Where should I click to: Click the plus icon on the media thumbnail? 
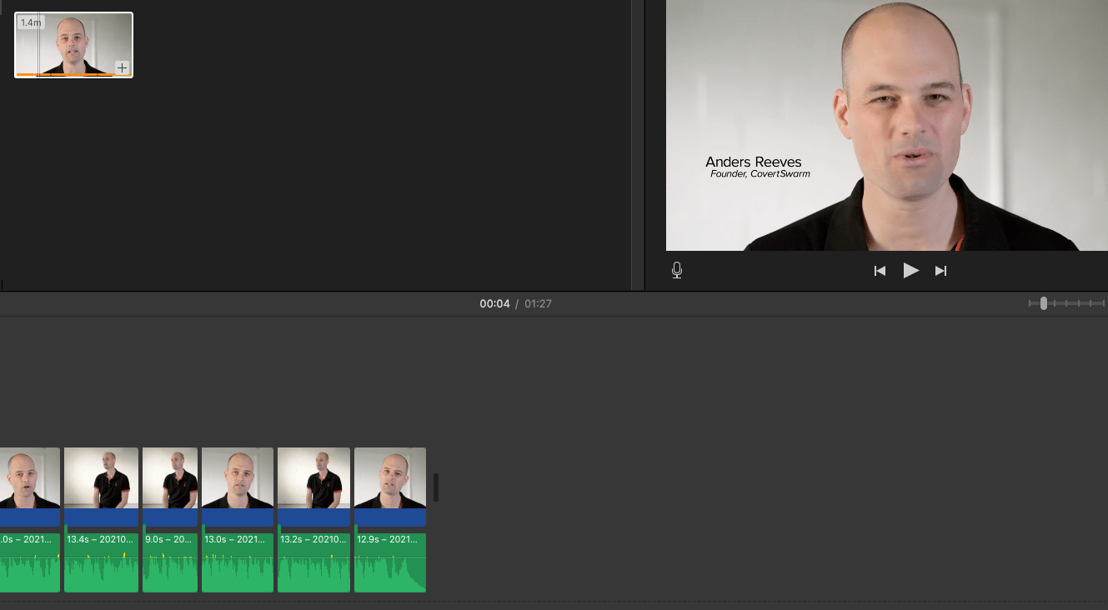click(122, 67)
